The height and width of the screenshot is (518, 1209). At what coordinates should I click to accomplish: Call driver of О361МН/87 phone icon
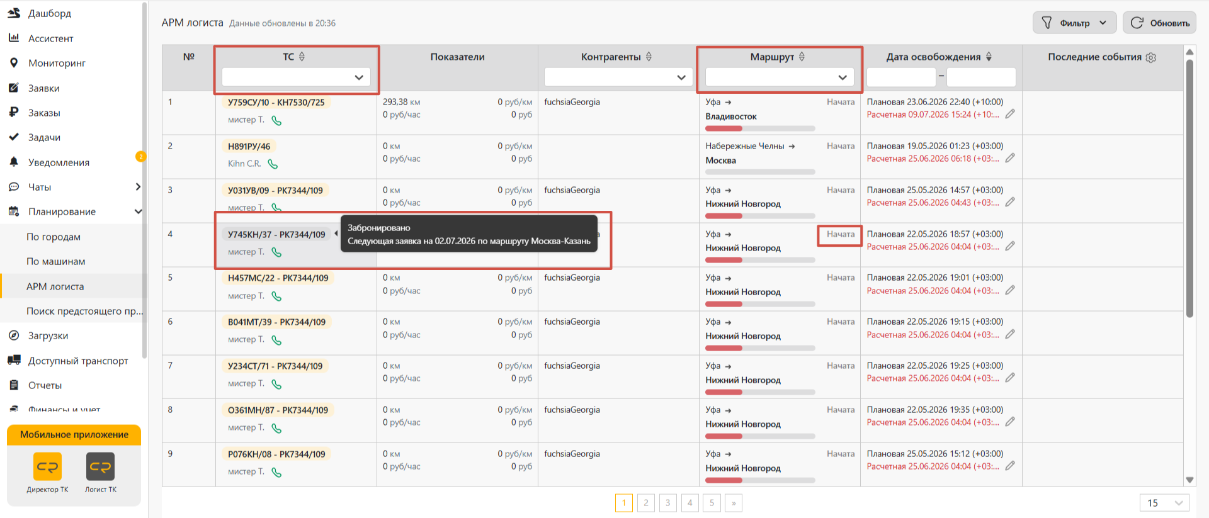tap(276, 428)
